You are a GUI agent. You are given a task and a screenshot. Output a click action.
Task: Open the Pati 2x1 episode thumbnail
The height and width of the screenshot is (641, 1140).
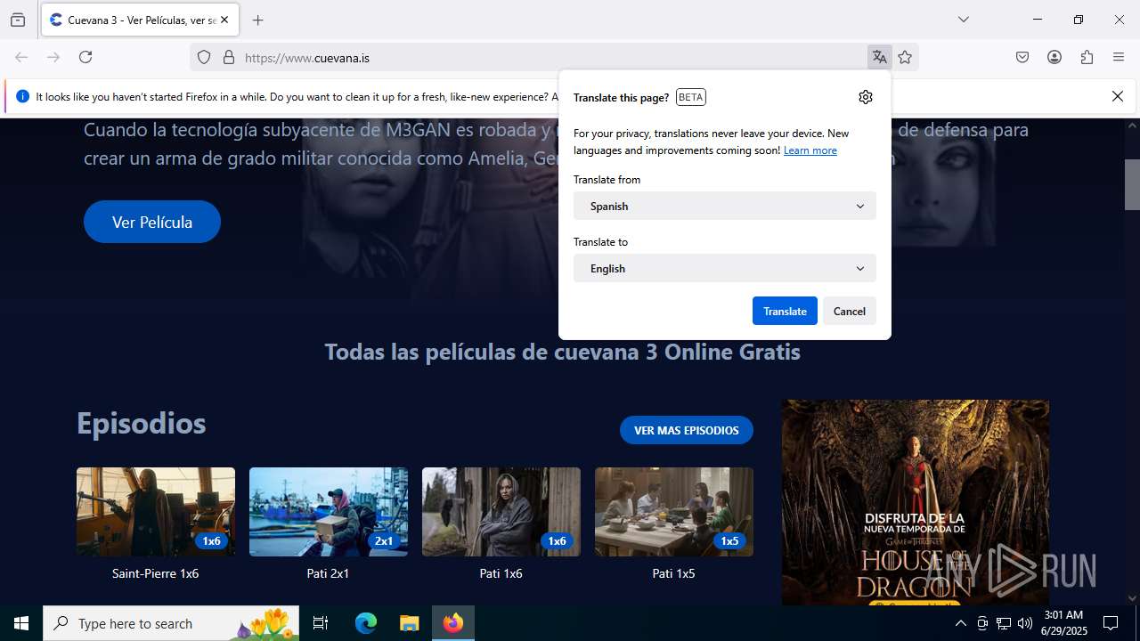(329, 512)
